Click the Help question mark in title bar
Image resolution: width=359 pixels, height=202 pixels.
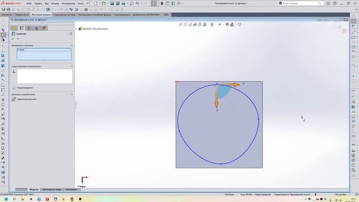pos(335,3)
